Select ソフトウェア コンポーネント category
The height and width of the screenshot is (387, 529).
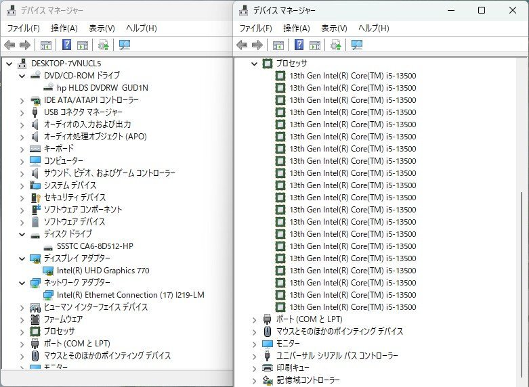click(83, 209)
